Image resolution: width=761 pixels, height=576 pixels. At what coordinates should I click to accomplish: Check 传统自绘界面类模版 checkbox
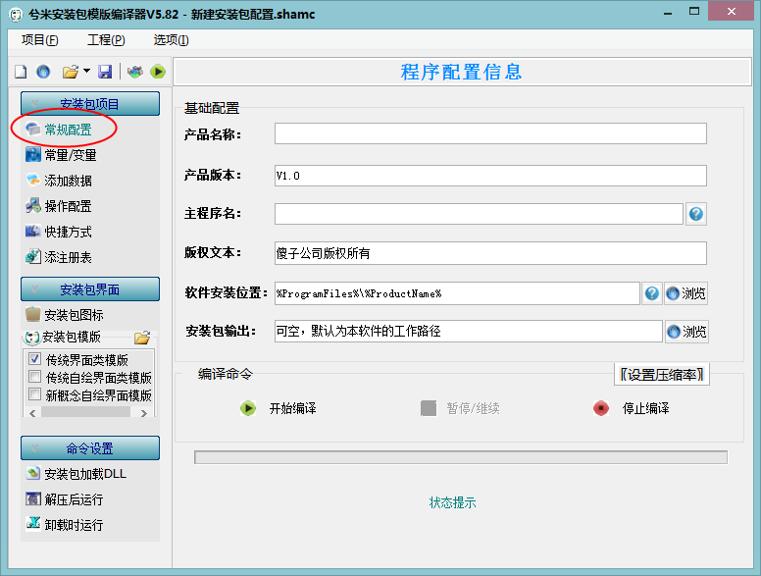pyautogui.click(x=34, y=377)
